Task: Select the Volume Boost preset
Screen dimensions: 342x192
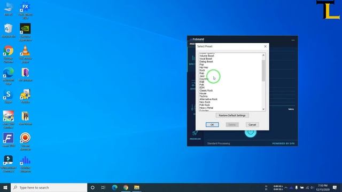Action: [207, 56]
